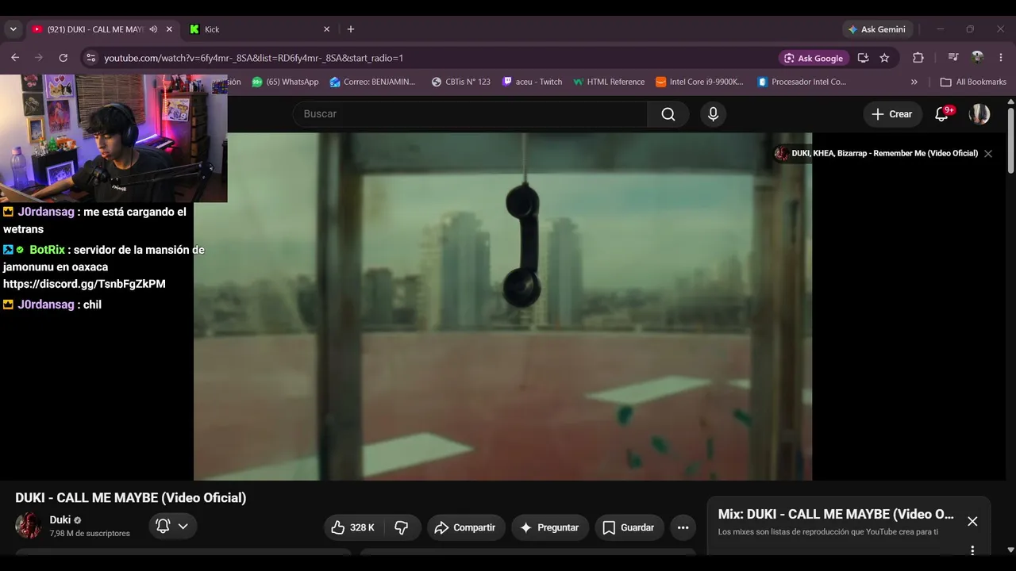Click the YouTube Buscar search field
Screen dimensions: 1016x571
[470, 114]
